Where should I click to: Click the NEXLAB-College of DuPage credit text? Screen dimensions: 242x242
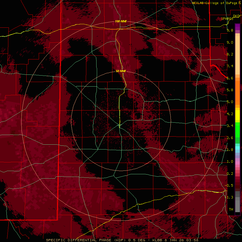(215, 3)
